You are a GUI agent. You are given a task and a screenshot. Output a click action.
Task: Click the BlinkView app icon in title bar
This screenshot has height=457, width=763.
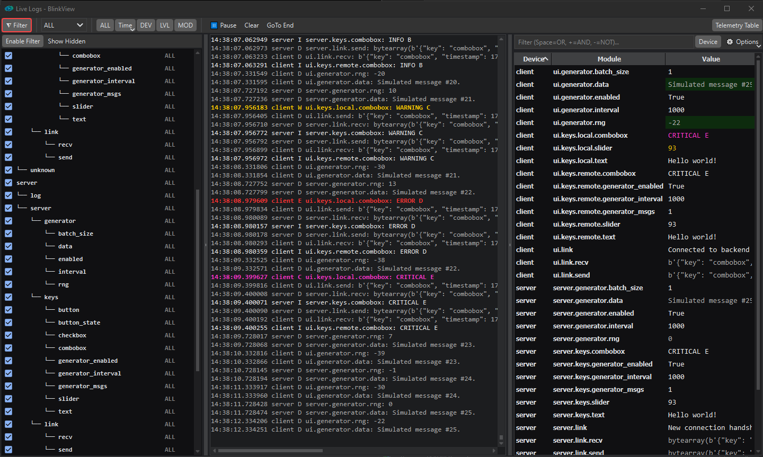8,8
